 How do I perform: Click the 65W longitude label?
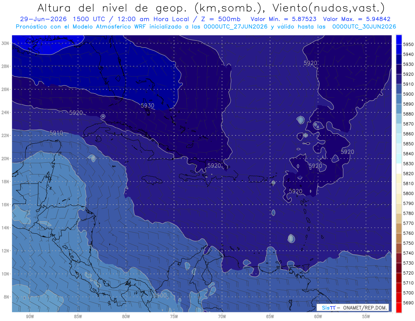coord(270,317)
